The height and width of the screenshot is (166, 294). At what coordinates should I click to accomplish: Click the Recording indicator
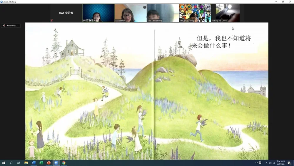(x=11, y=26)
